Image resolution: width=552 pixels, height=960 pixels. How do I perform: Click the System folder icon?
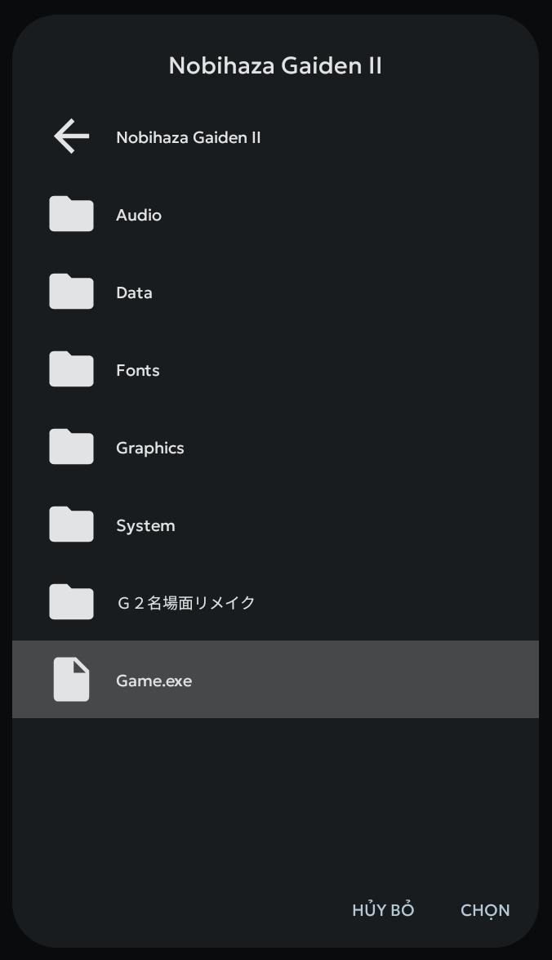(71, 525)
